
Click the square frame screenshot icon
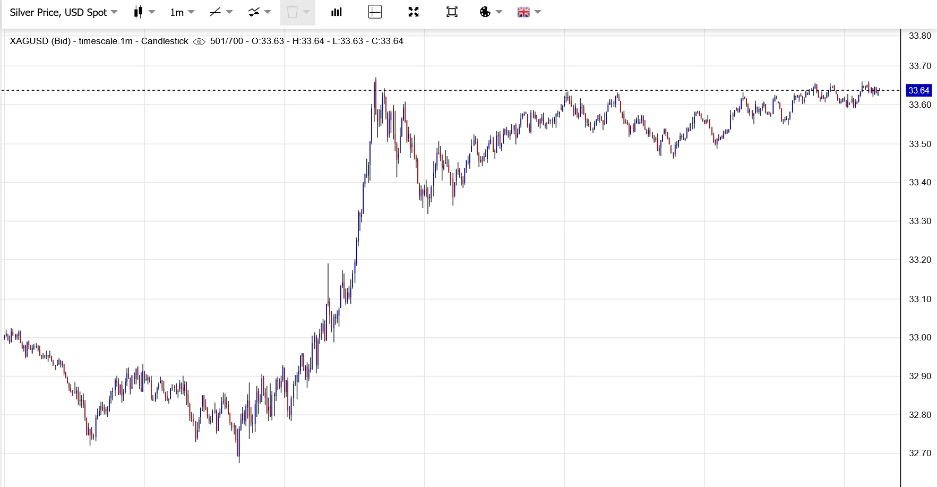[x=452, y=12]
